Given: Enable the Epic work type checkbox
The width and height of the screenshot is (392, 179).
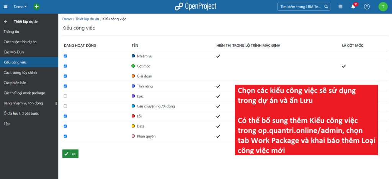Looking at the screenshot, I should [65, 96].
